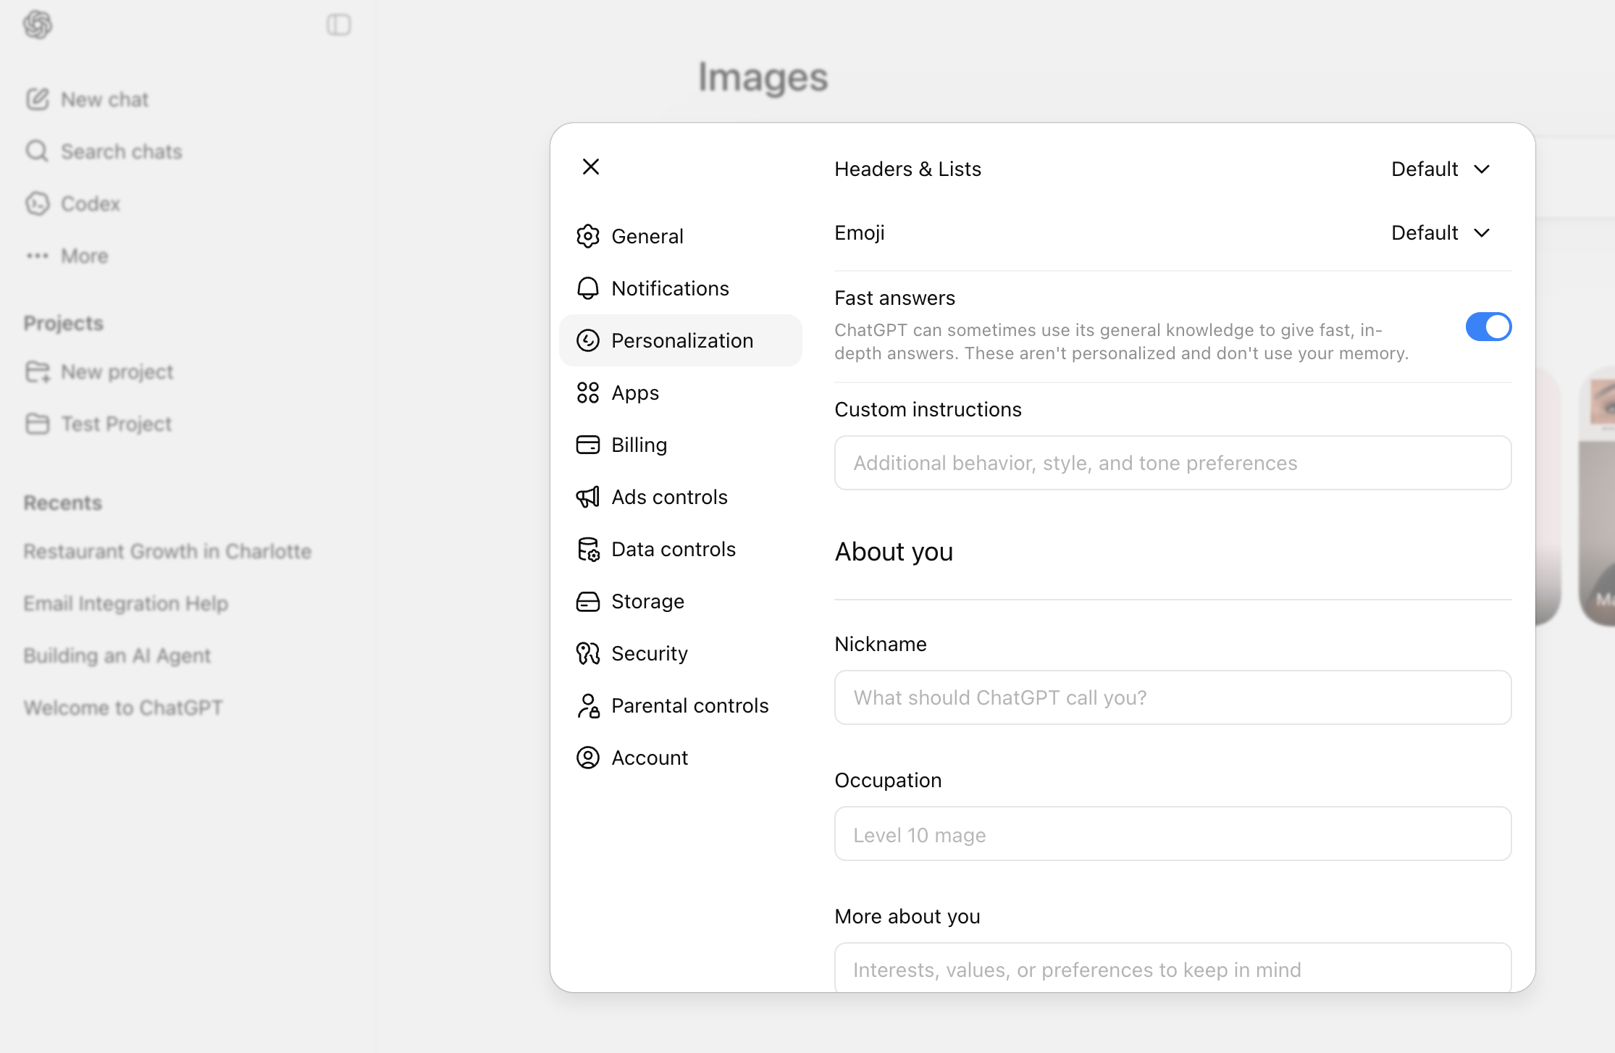Click the Test Project folder icon
Viewport: 1615px width, 1053px height.
[x=38, y=424]
